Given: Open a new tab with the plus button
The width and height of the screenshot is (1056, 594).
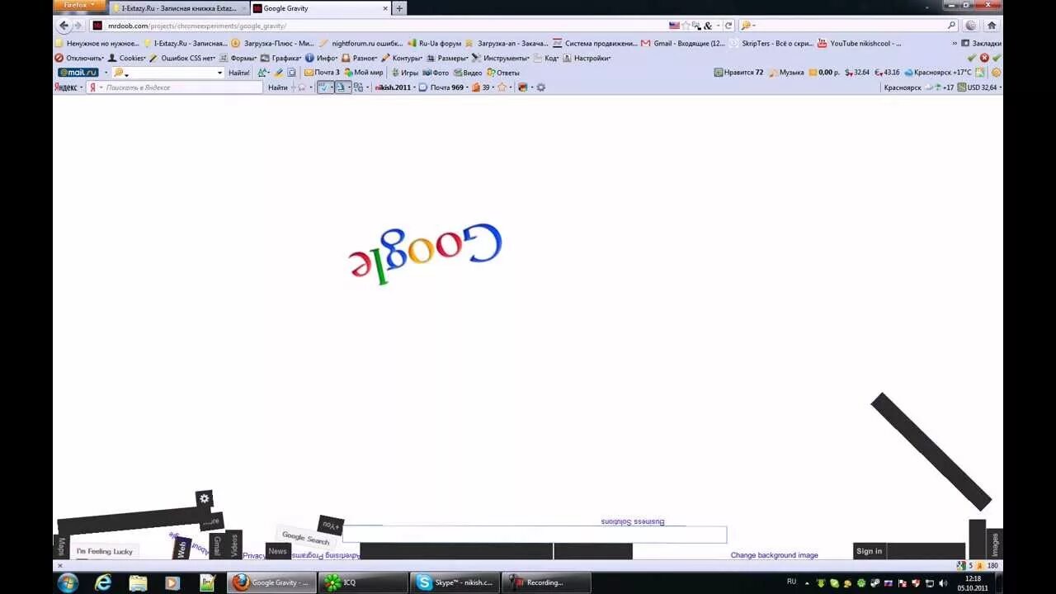Looking at the screenshot, I should (399, 8).
